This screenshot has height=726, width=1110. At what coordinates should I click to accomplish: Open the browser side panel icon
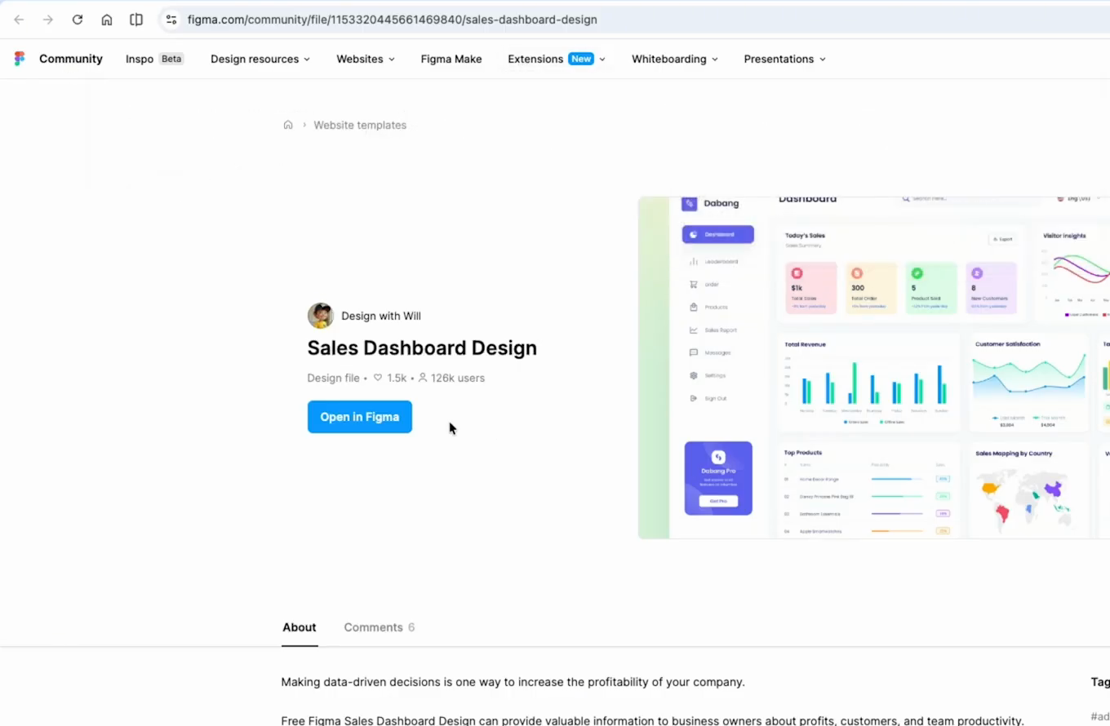(136, 20)
